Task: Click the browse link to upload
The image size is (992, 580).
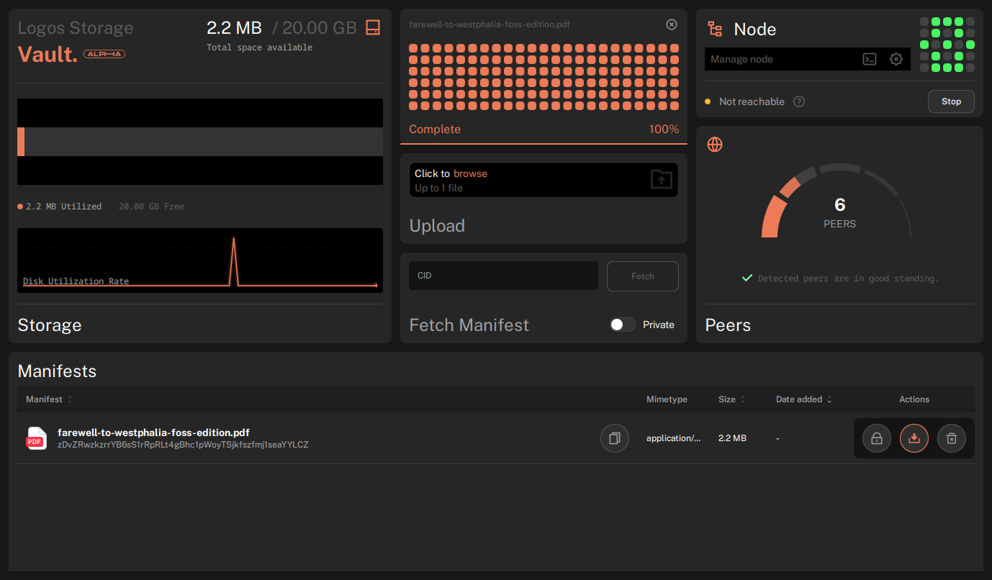Action: point(470,173)
